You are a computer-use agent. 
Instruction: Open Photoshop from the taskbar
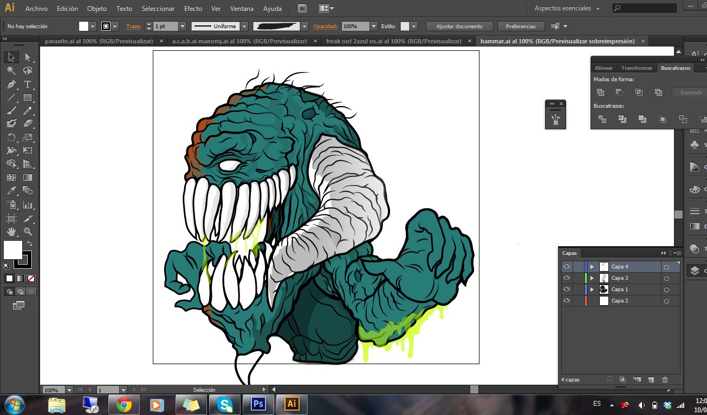point(258,404)
